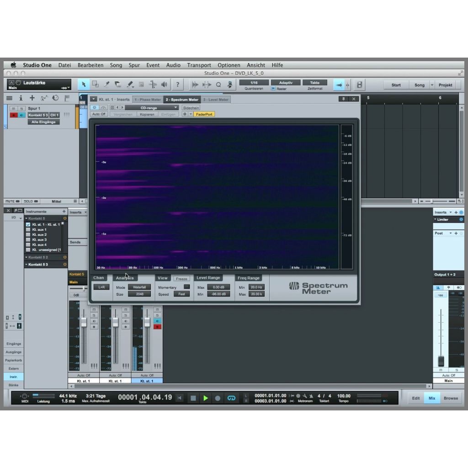Viewport: 468px width, 468px height.
Task: Click the Kopieren button
Action: pyautogui.click(x=147, y=114)
